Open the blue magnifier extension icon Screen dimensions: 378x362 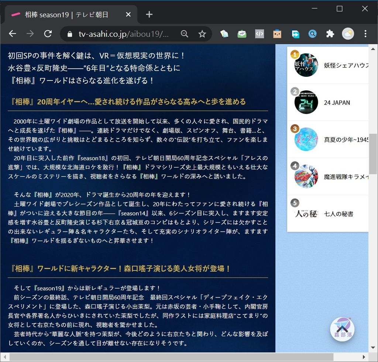click(x=312, y=34)
